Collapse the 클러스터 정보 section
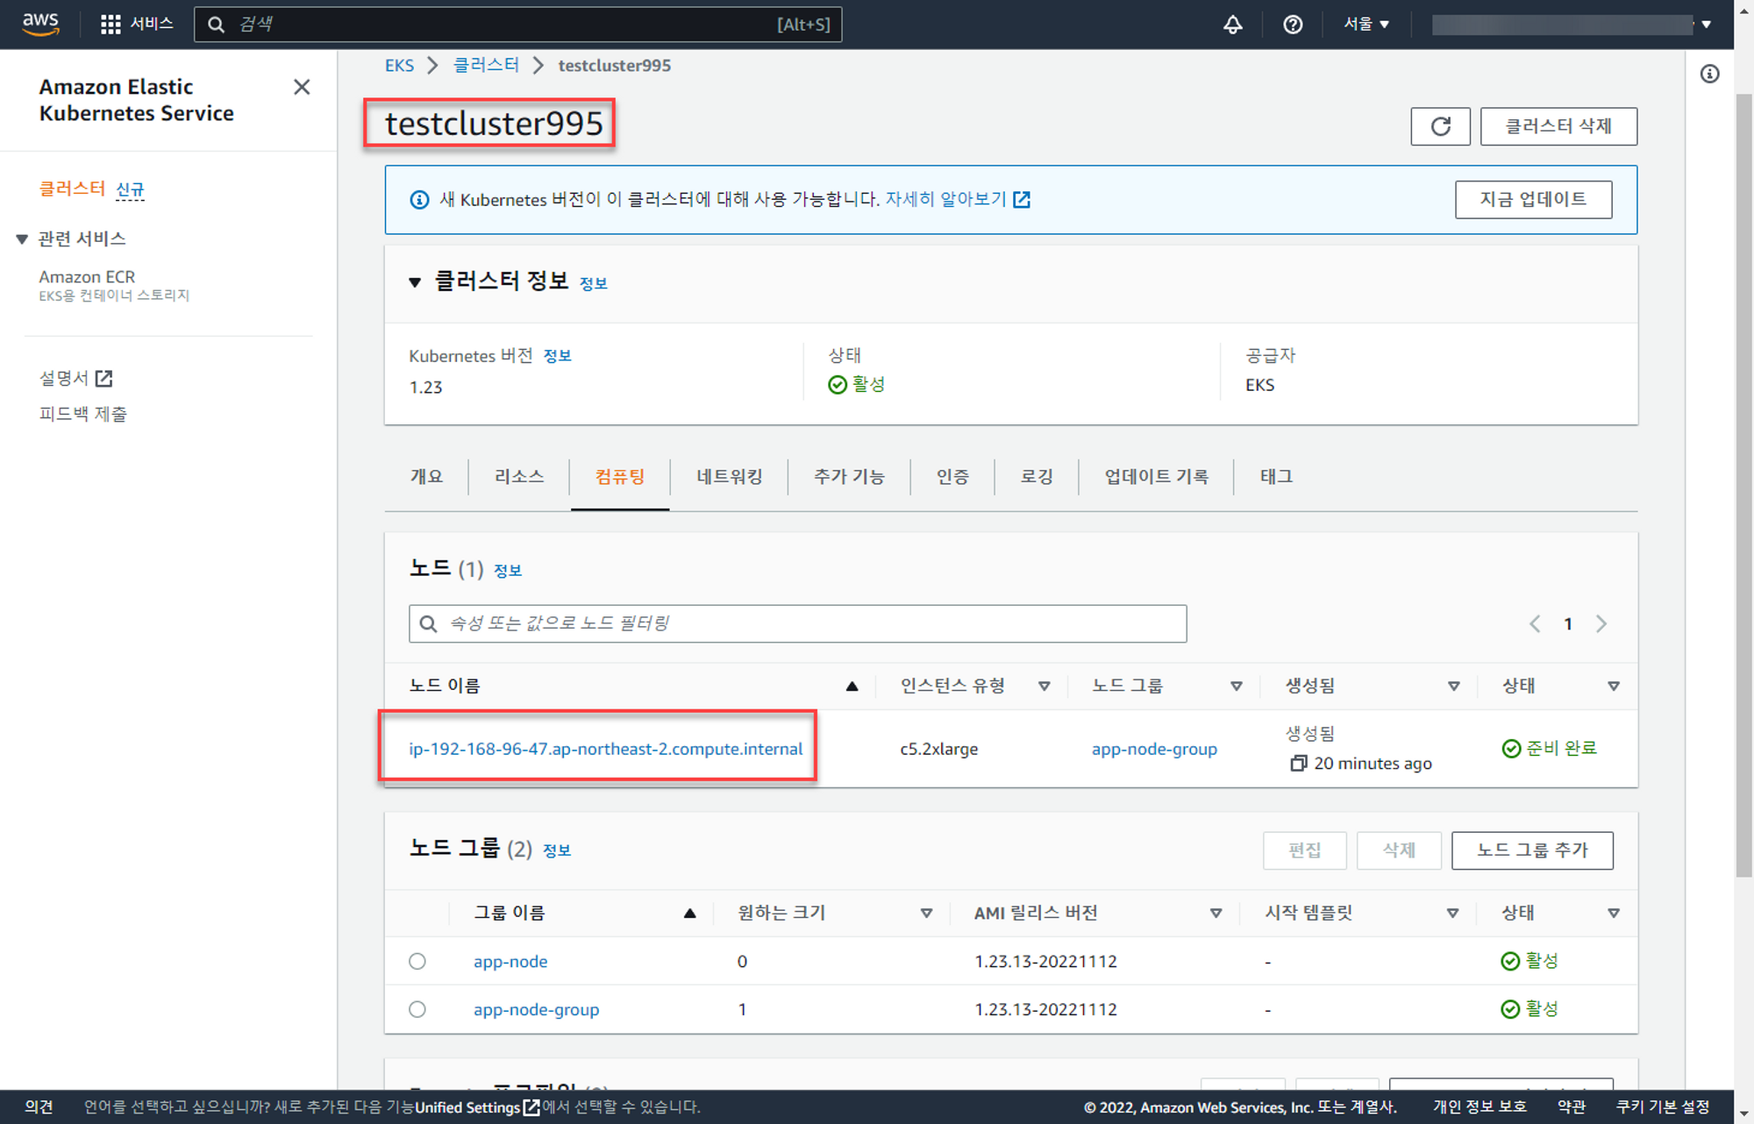The height and width of the screenshot is (1124, 1754). tap(415, 282)
